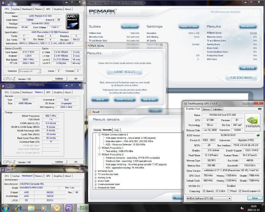Click the CHANGE SETTINGS button
Viewport: 265px width, 212px height.
189,27
